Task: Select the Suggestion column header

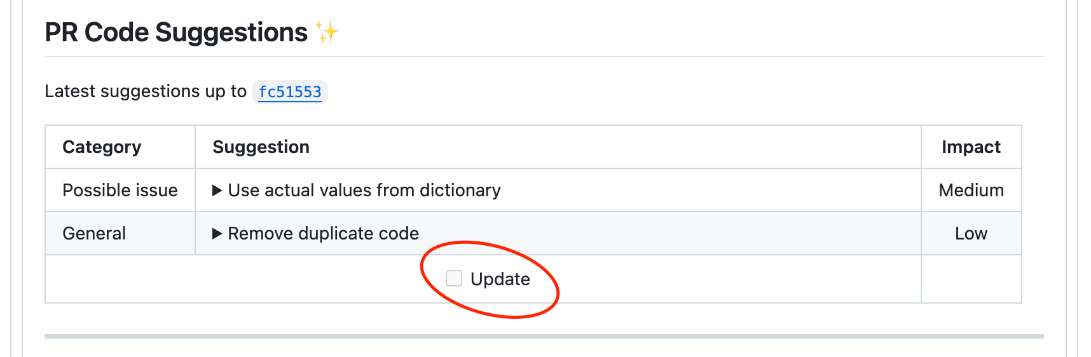Action: (x=261, y=147)
